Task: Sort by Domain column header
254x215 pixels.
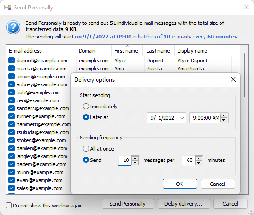Action: click(x=94, y=51)
